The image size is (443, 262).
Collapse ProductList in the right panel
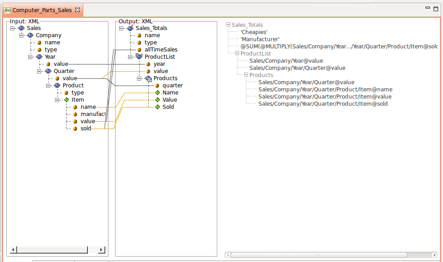click(237, 53)
